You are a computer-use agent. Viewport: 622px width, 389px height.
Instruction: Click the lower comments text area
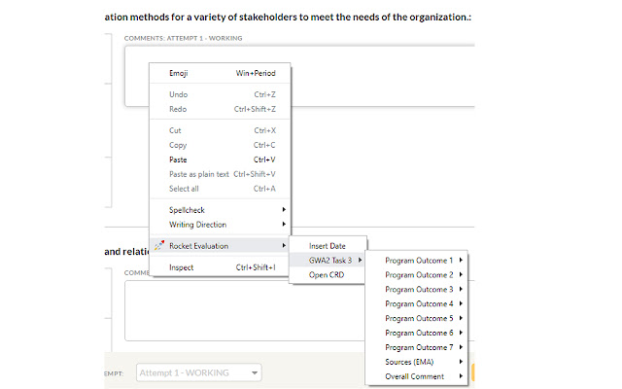click(x=246, y=311)
